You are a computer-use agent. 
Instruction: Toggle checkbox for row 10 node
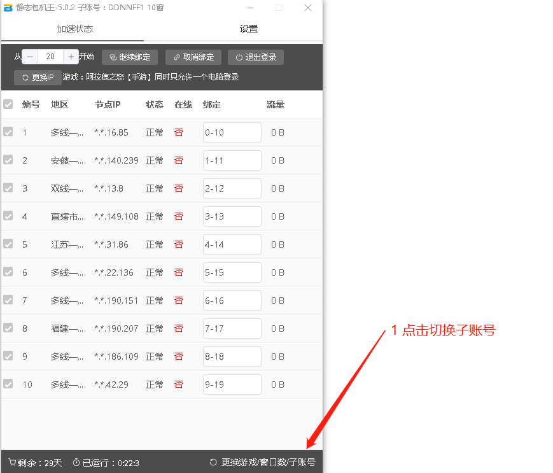8,385
